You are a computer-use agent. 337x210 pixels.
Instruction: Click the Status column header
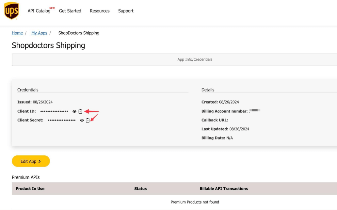[x=140, y=189]
